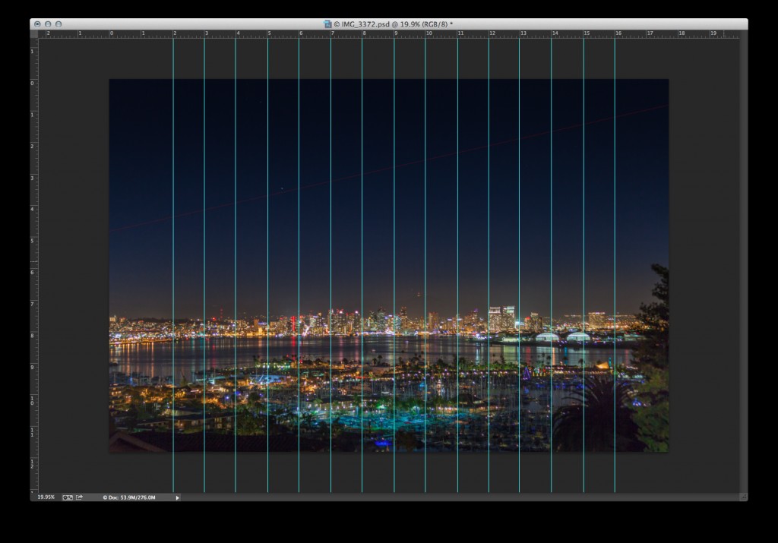Click the image preview icon beside the zoom field
778x543 pixels.
point(68,497)
